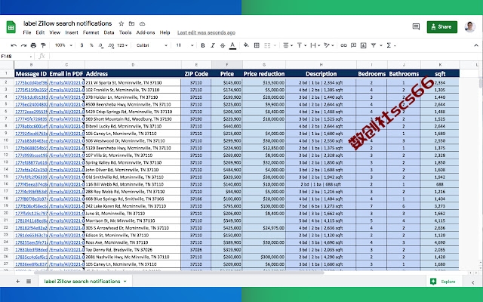Open the Add-ons menu

(146, 32)
